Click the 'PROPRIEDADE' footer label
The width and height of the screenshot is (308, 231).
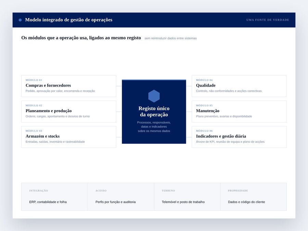pos(238,191)
